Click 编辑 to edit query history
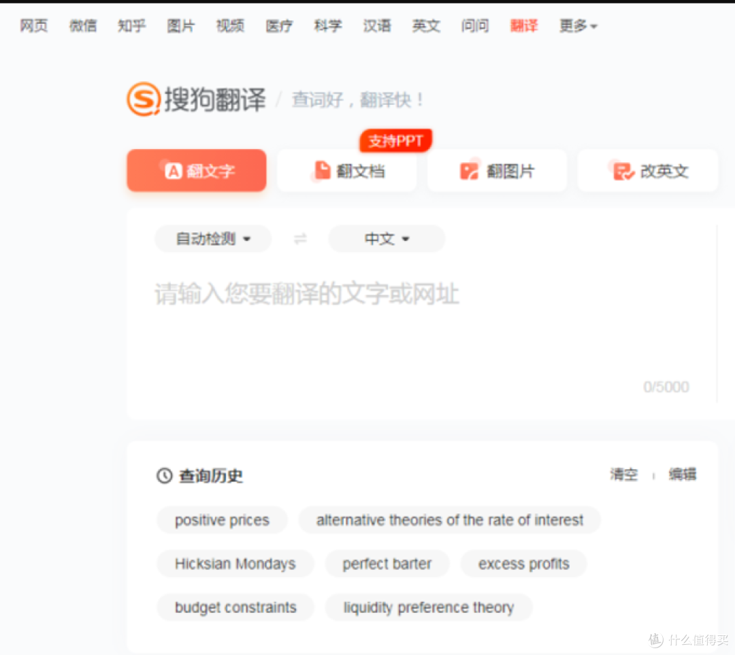 point(683,475)
